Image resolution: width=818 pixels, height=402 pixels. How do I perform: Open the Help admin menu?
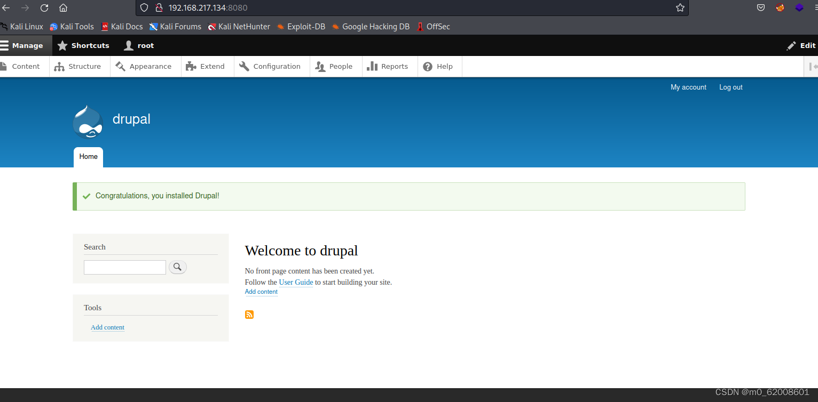439,67
